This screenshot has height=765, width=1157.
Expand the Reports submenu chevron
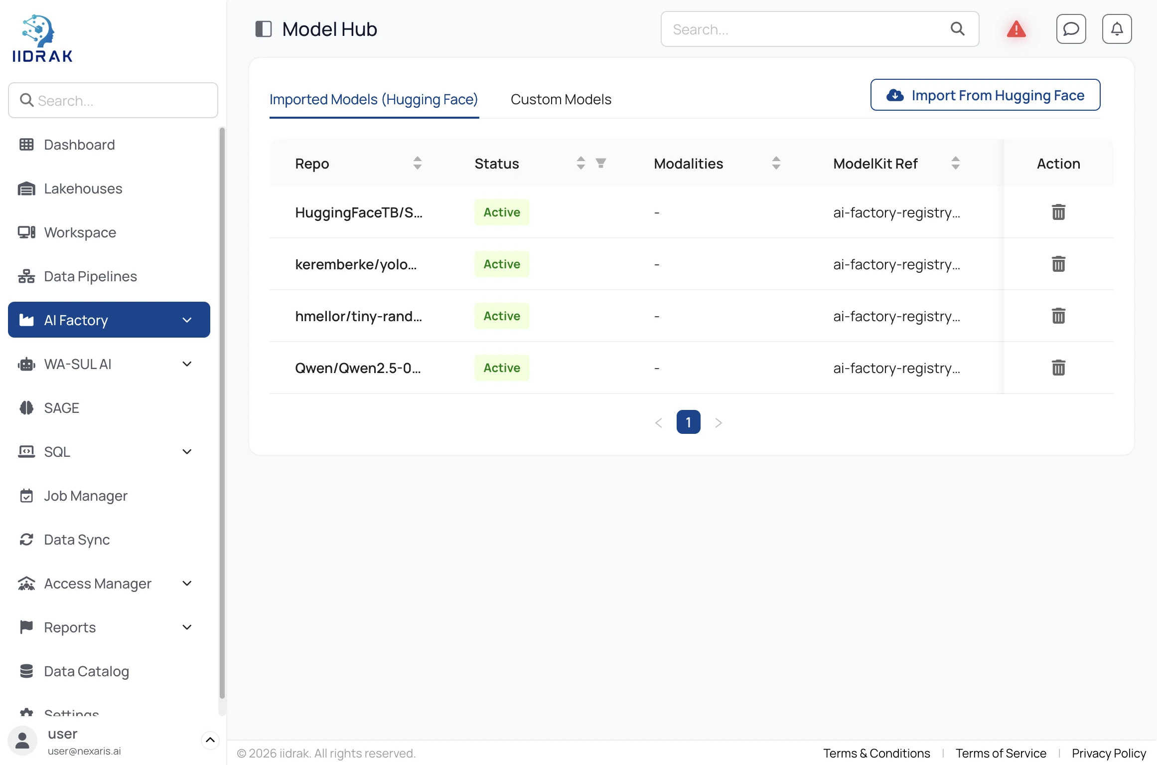tap(187, 627)
